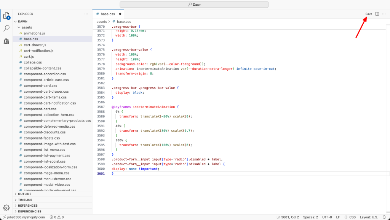Click errors and warnings status indicator
This screenshot has width=390, height=220.
(56, 217)
